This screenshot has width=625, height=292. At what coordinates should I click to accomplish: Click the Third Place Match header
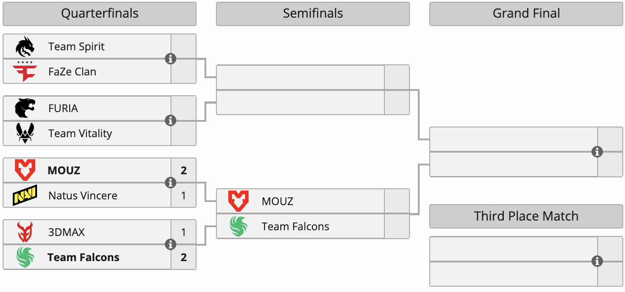[x=526, y=216]
